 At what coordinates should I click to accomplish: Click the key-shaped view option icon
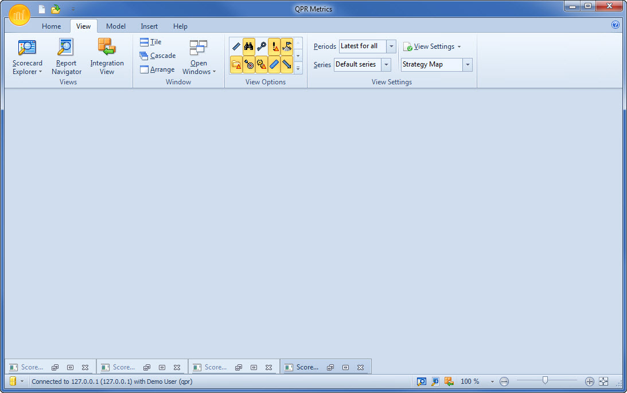pos(262,46)
